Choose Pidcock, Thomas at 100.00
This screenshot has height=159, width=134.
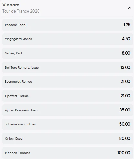[x=68, y=153]
